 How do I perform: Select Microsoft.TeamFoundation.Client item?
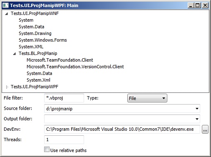click(x=60, y=60)
